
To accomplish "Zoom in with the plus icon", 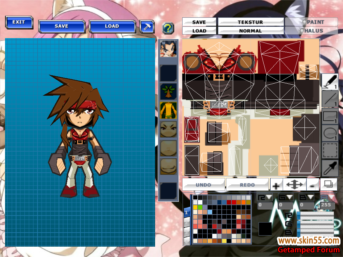I will pyautogui.click(x=276, y=185).
